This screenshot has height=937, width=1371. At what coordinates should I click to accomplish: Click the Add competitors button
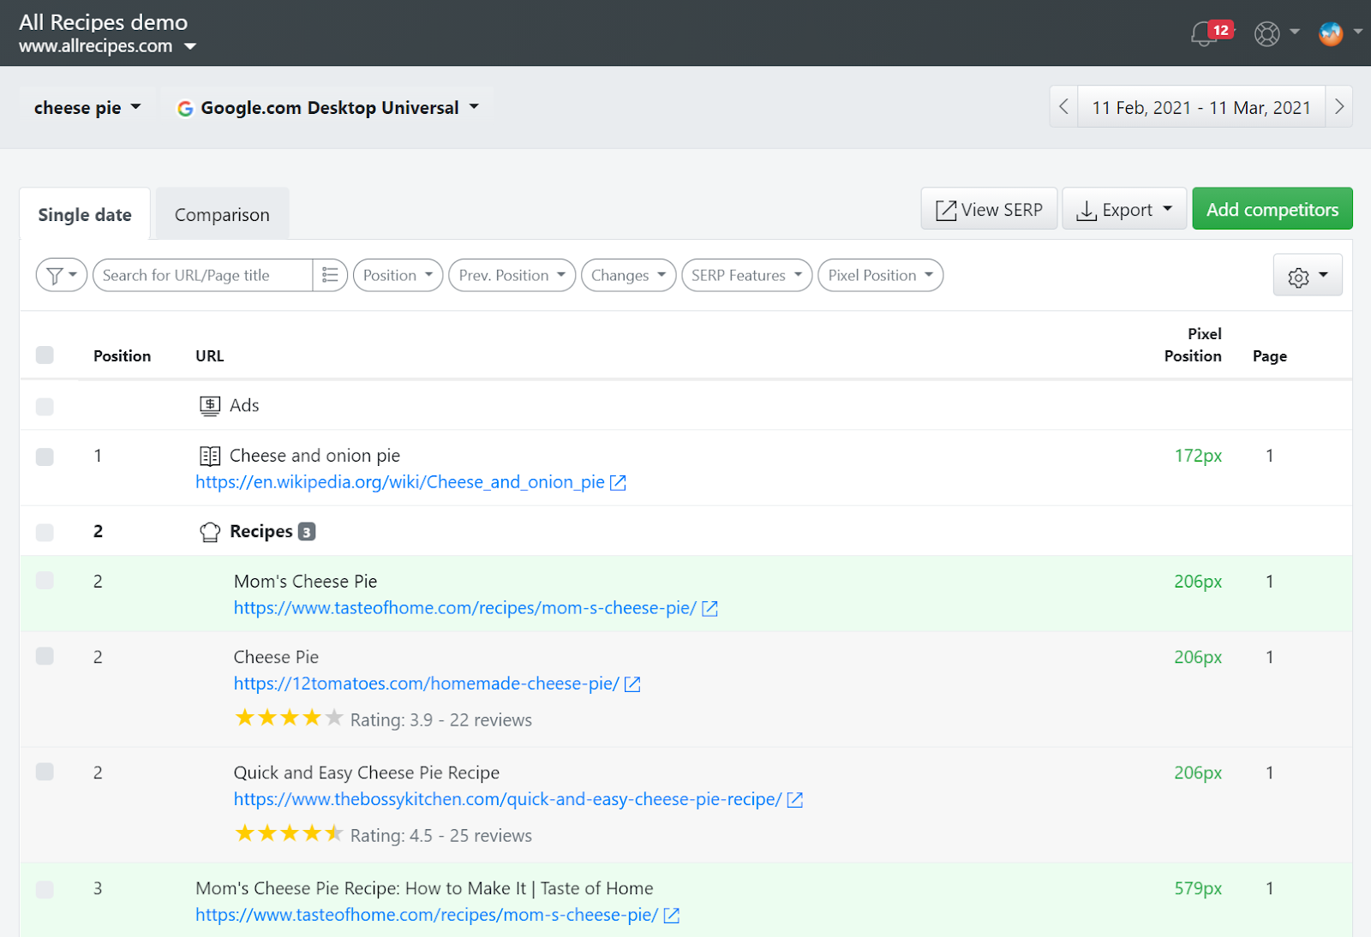coord(1272,208)
